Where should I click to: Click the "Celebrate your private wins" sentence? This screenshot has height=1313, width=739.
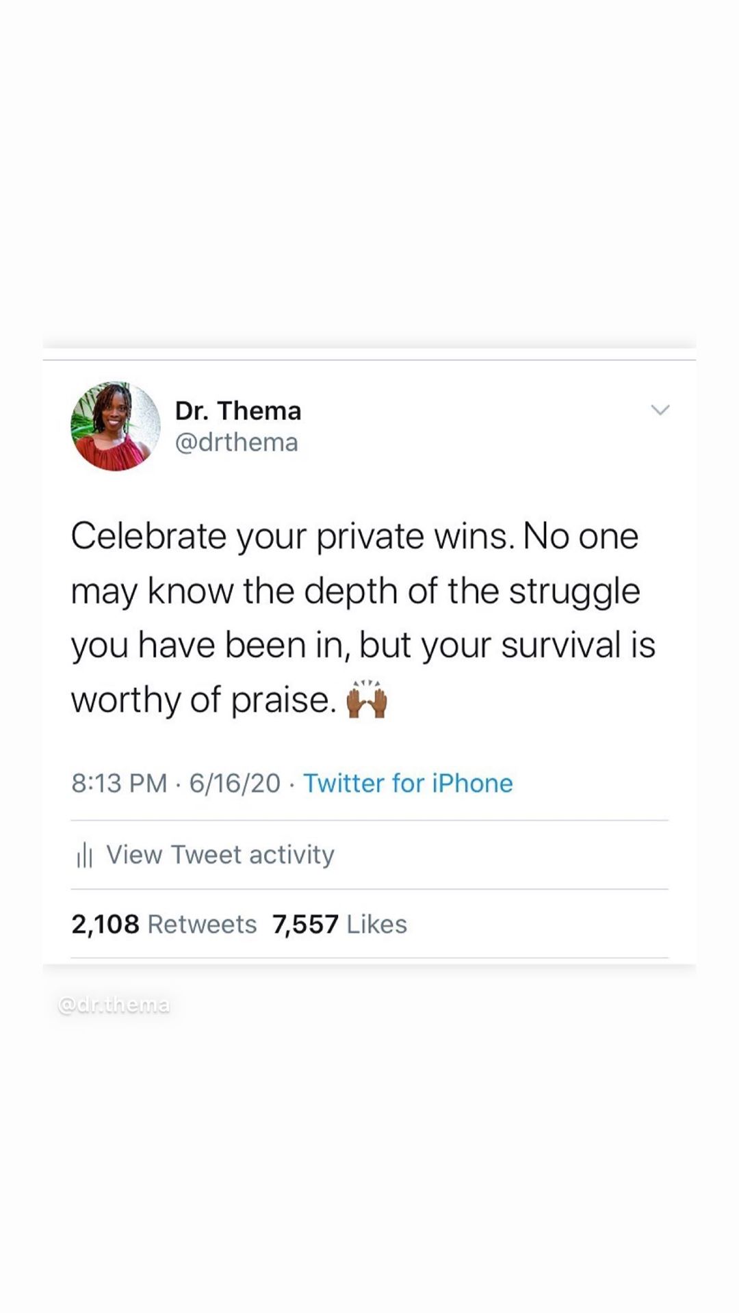point(292,535)
